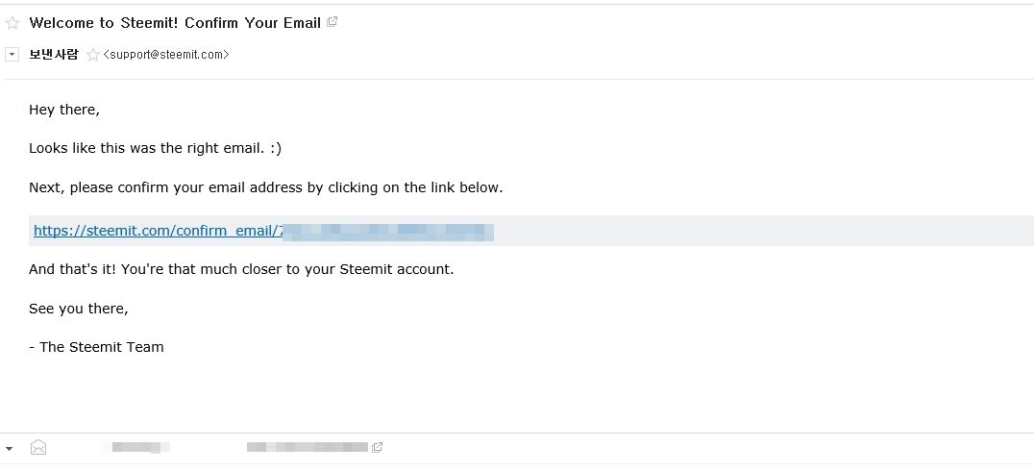1034x472 pixels.
Task: Open the next message in a new window icon
Action: point(378,447)
